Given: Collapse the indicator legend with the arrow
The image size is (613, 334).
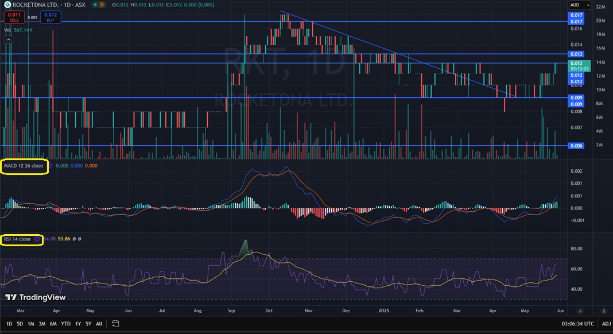Looking at the screenshot, I should [x=8, y=40].
